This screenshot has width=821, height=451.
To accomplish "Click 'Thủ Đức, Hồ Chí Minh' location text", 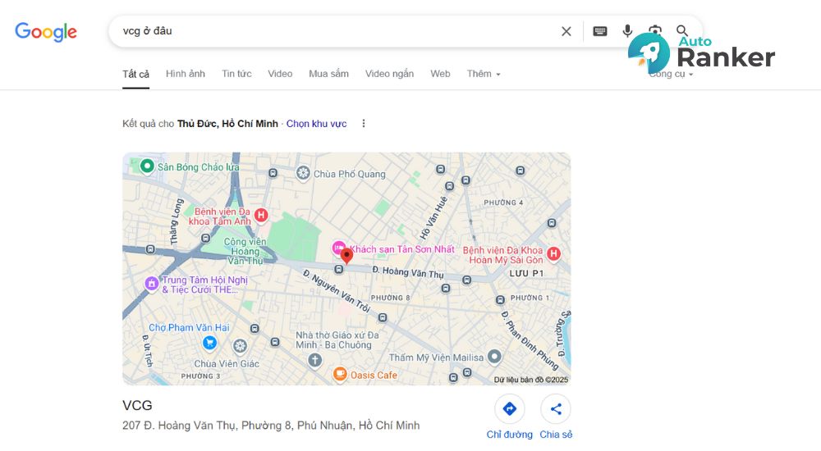I will 227,124.
